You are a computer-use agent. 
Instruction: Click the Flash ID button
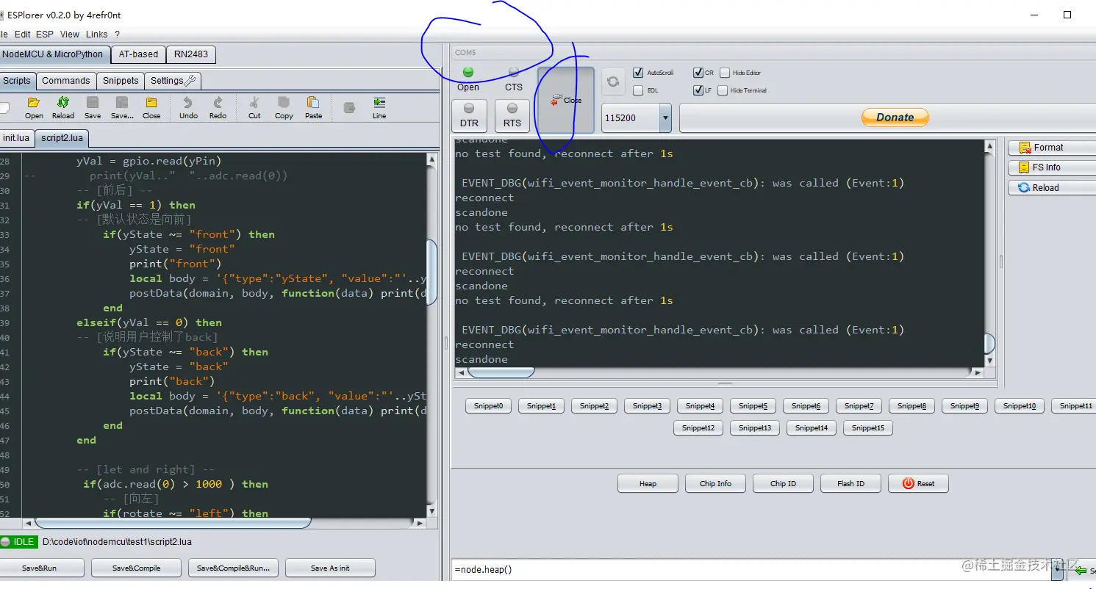(x=850, y=483)
